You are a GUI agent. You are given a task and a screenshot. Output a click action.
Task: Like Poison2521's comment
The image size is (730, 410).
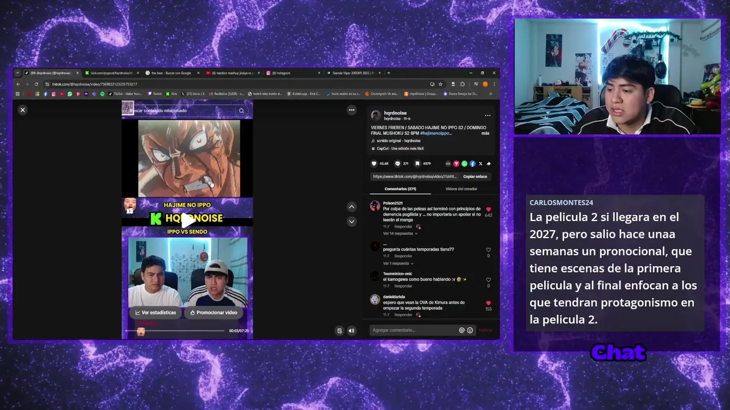point(488,210)
